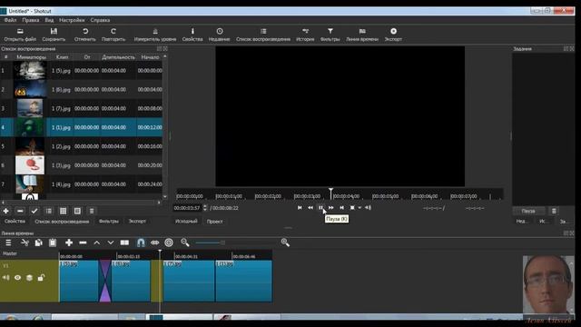
Task: Open the Файл menu
Action: (x=10, y=20)
